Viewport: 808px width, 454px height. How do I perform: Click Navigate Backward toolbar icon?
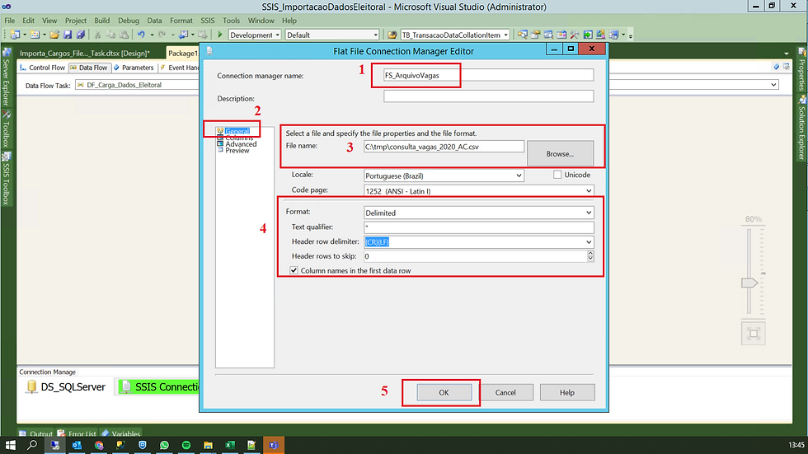[x=183, y=35]
